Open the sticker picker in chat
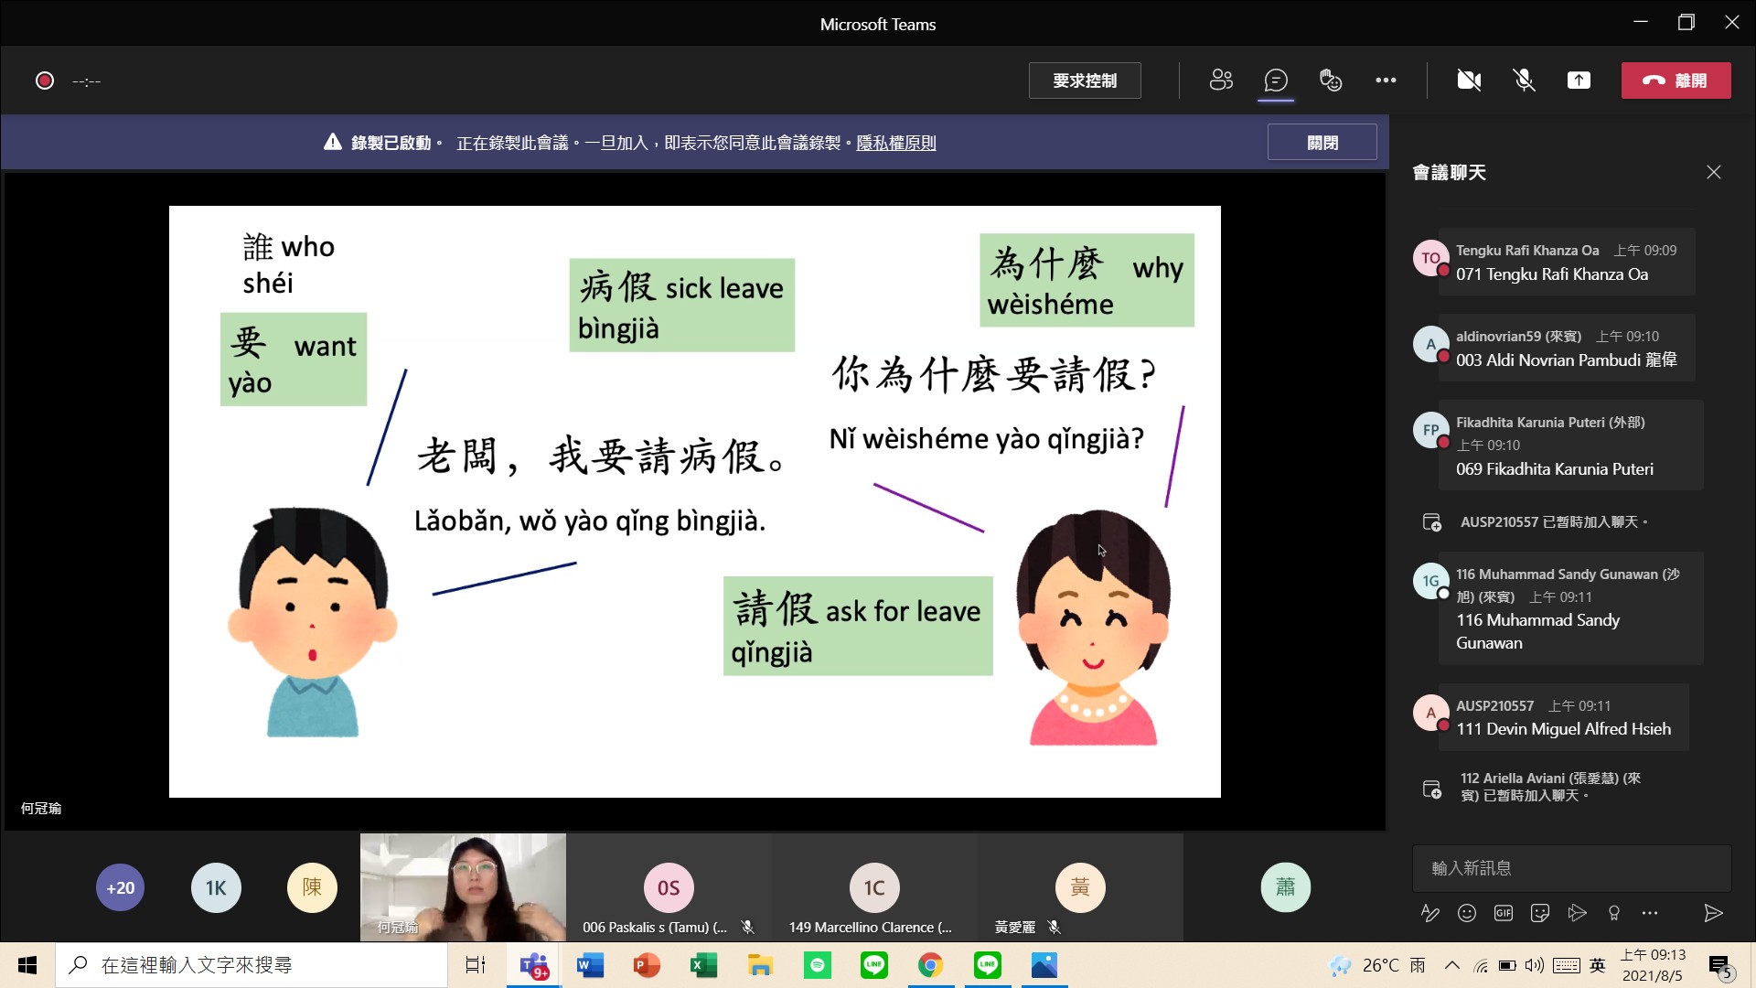1756x988 pixels. click(x=1540, y=913)
